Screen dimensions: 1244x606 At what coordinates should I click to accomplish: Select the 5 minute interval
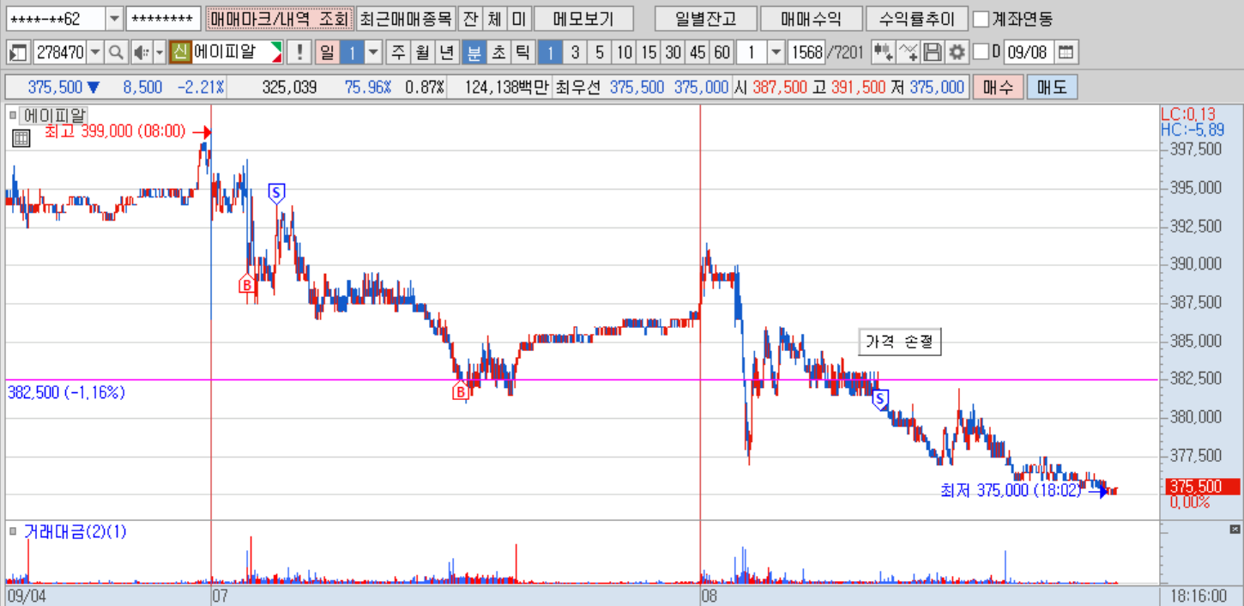coord(599,52)
